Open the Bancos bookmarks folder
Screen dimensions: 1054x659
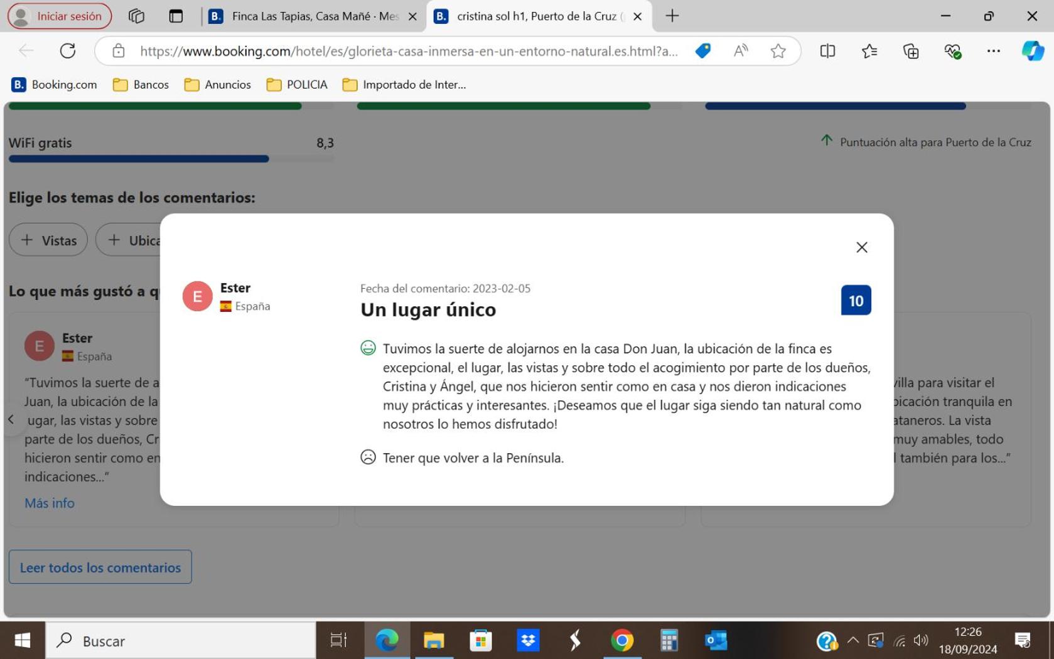click(x=141, y=85)
